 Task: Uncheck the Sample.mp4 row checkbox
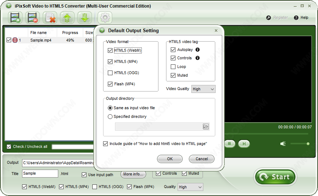[9, 40]
